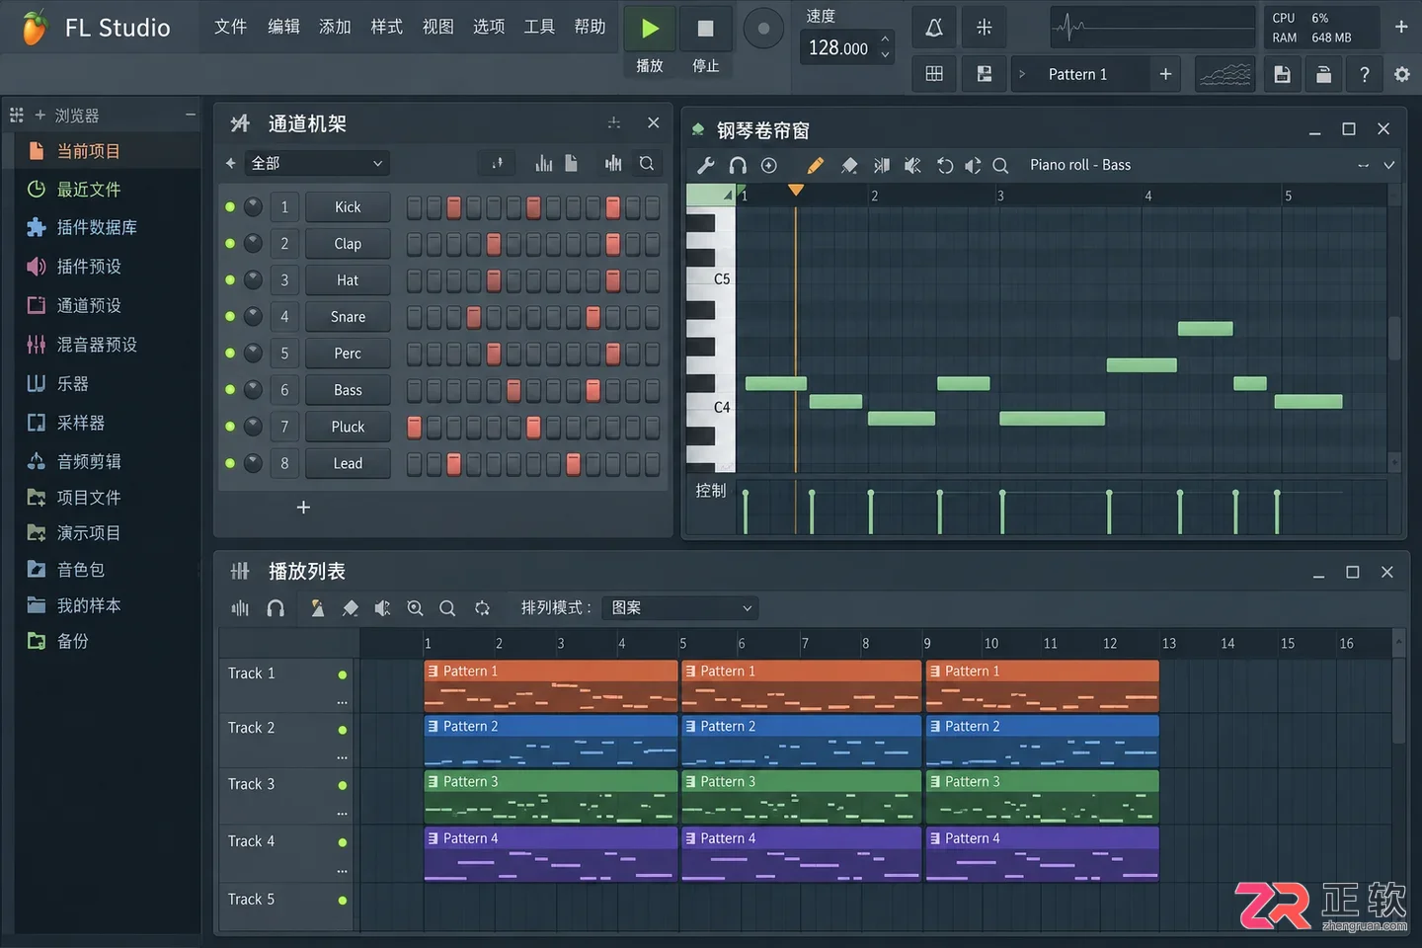This screenshot has width=1422, height=948.
Task: Click the Hat channel volume knob
Action: click(254, 280)
